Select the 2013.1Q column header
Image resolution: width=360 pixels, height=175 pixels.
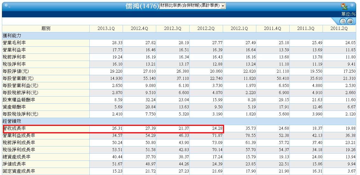click(x=106, y=29)
